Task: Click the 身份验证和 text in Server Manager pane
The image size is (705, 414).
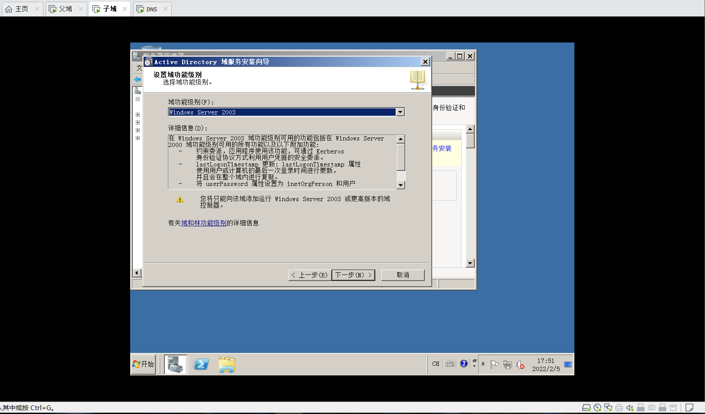Action: coord(449,108)
